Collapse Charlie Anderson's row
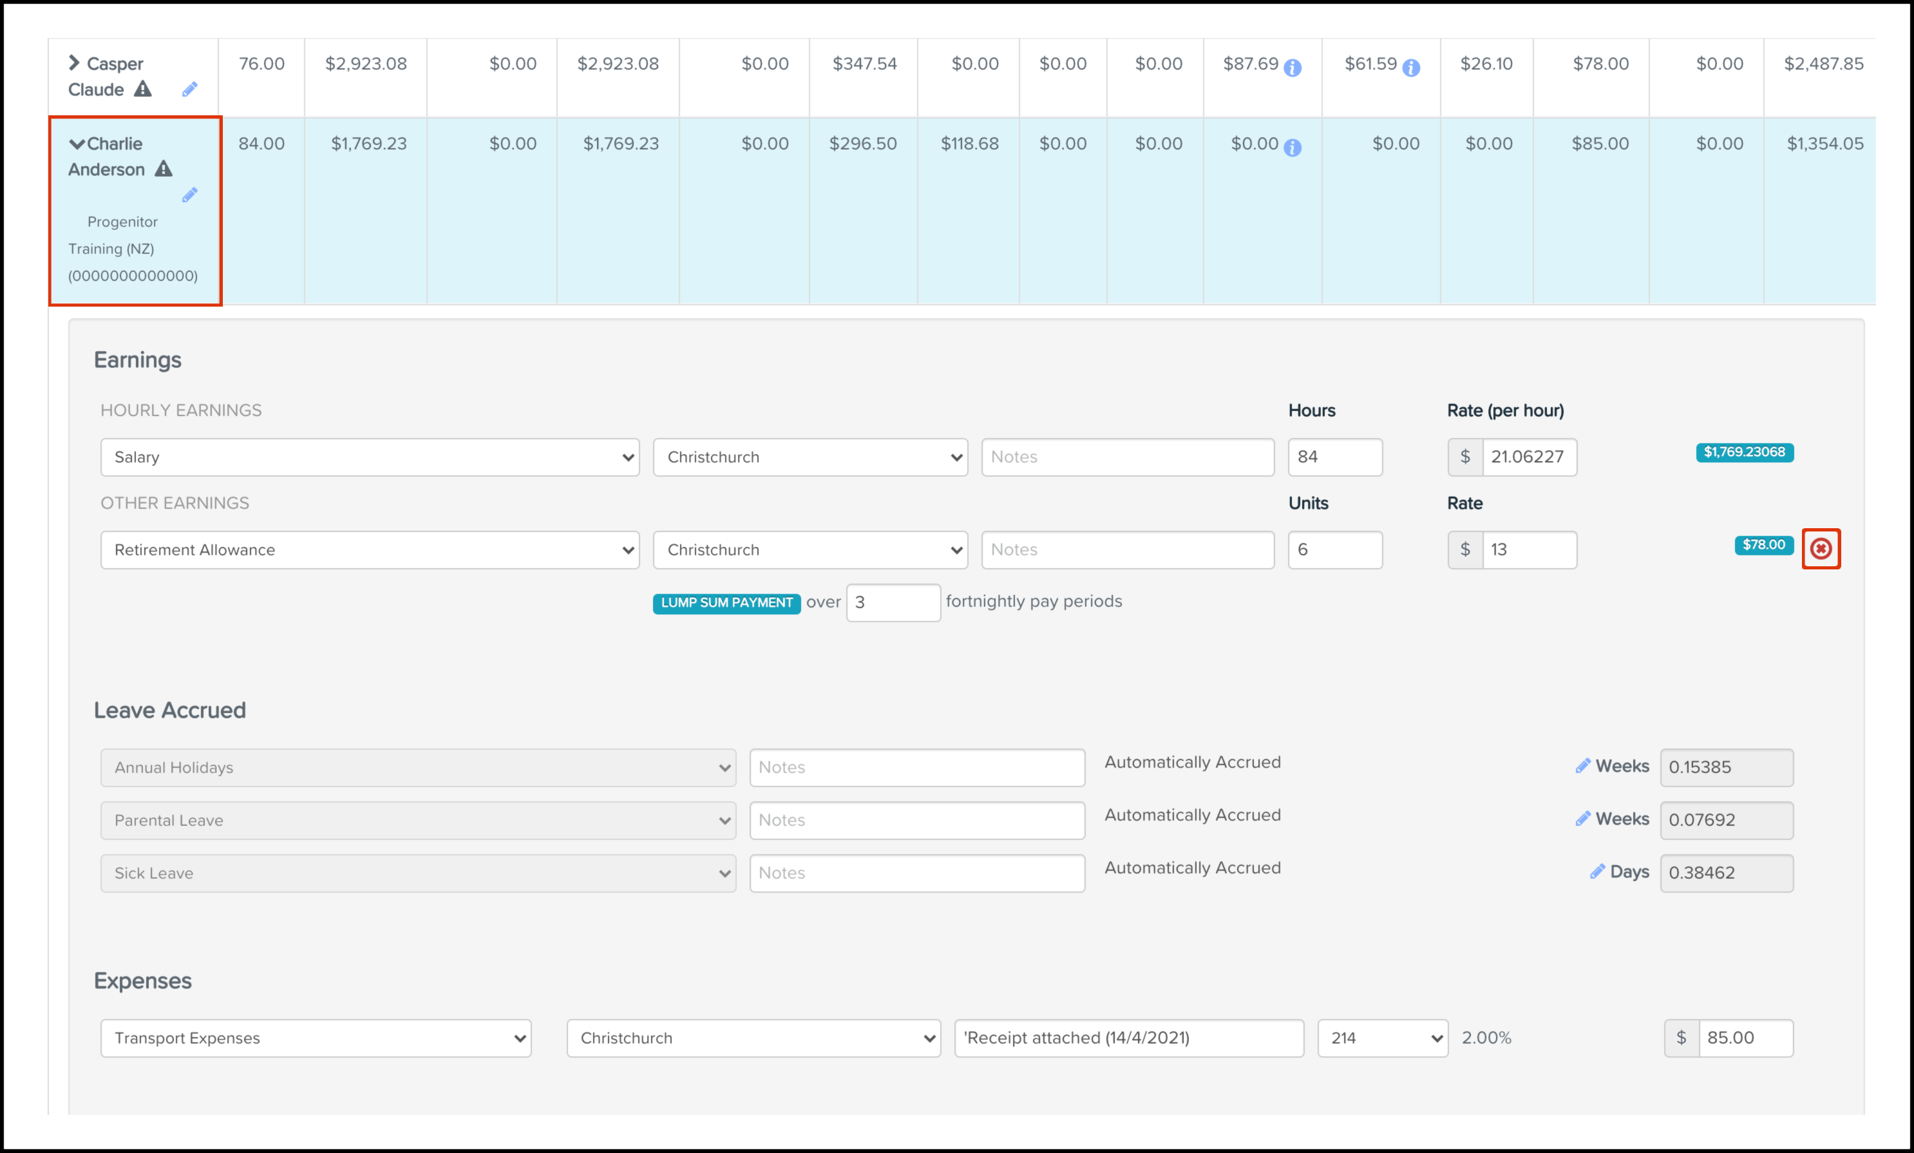Screen dimensions: 1914x1153 77,144
